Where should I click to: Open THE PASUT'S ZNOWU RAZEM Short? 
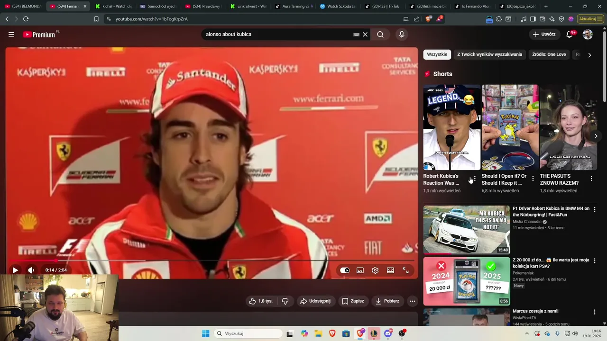[568, 127]
